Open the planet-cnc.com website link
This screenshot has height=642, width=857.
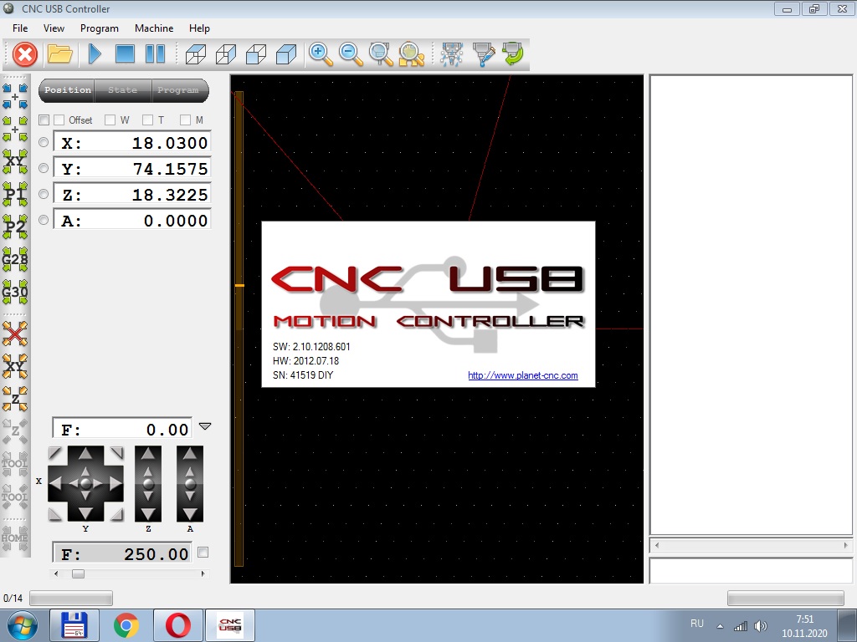point(522,375)
